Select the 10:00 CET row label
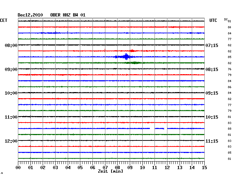233x177 pixels. (x=11, y=93)
